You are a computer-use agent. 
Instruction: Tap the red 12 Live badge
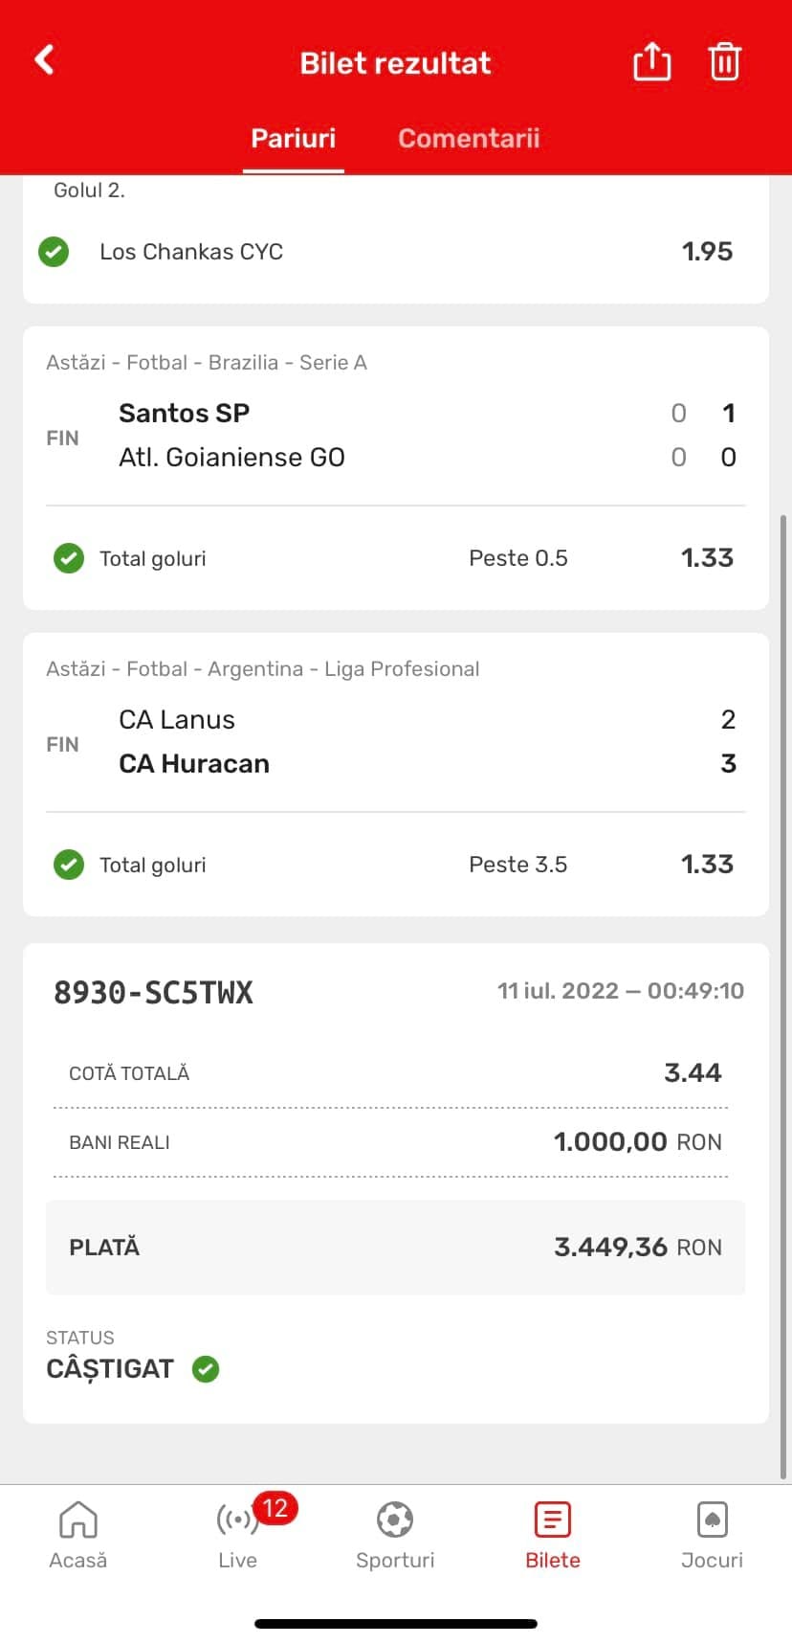(x=275, y=1509)
